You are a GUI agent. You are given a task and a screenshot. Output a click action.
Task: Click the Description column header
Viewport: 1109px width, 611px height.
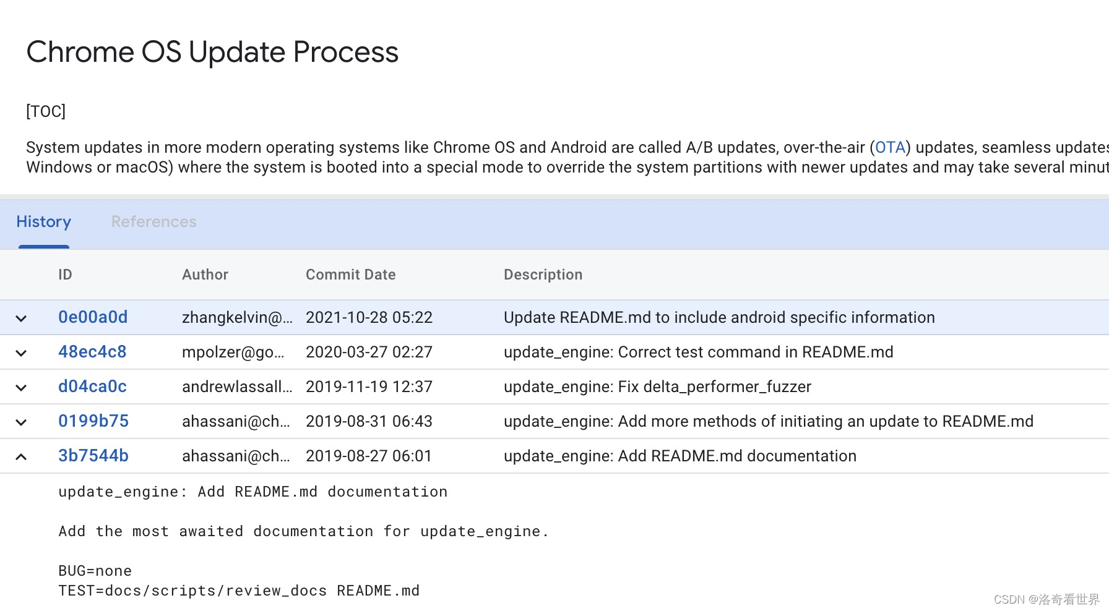[543, 275]
